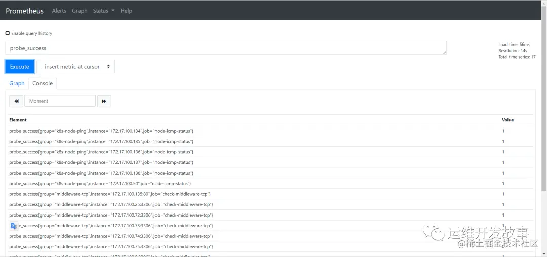This screenshot has height=257, width=547.
Task: Select the row for instance 172.17.100.136
Action: tap(270, 152)
